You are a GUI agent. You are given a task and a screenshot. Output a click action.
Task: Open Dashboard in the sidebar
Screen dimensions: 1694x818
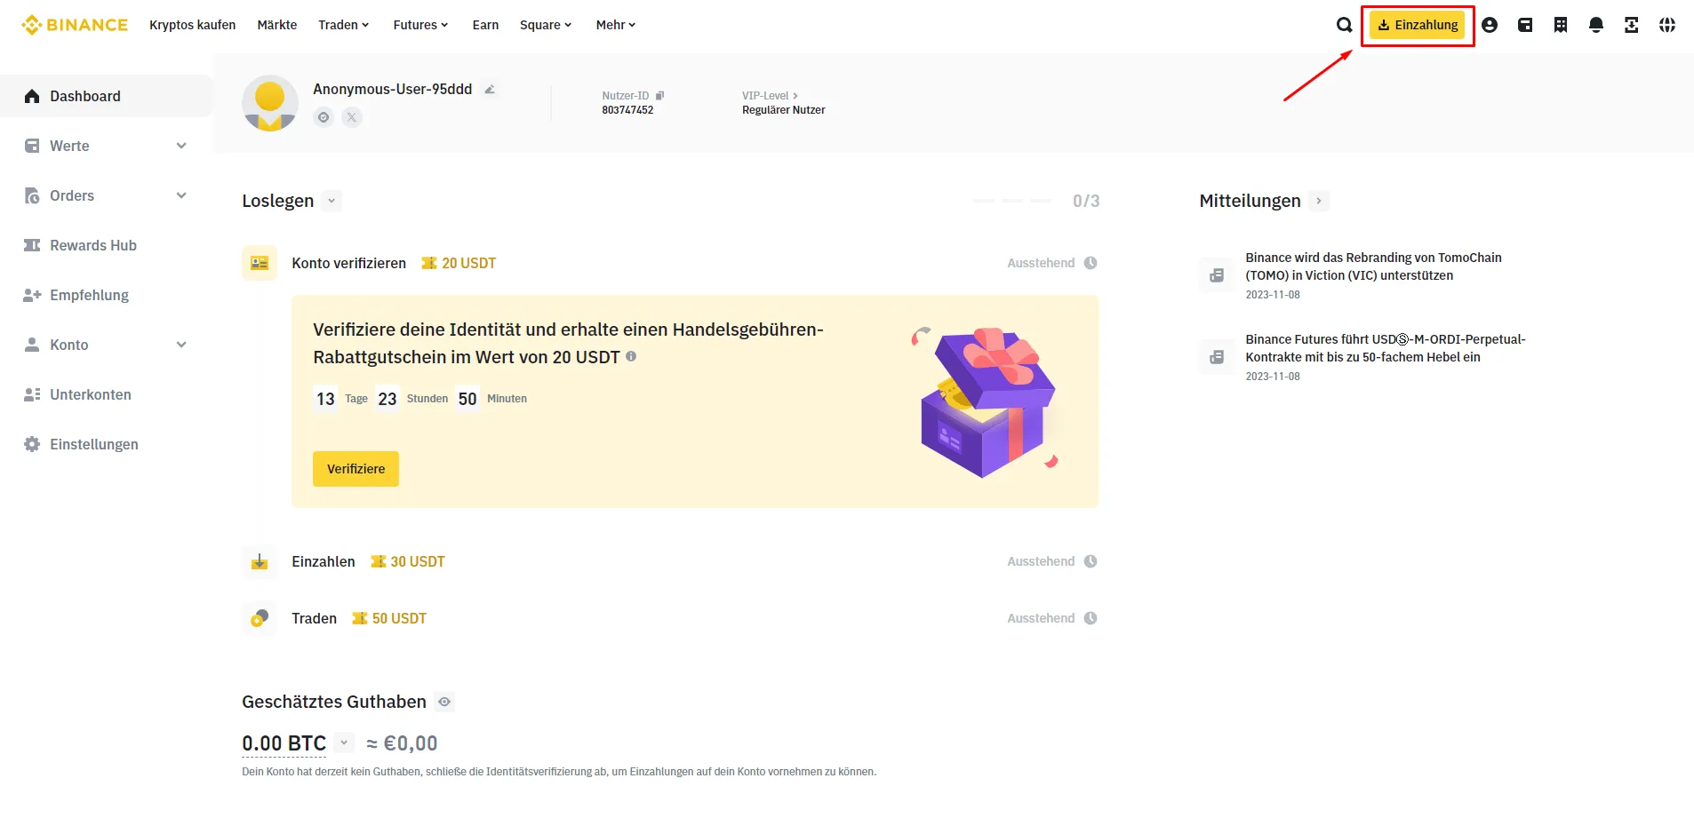coord(84,96)
